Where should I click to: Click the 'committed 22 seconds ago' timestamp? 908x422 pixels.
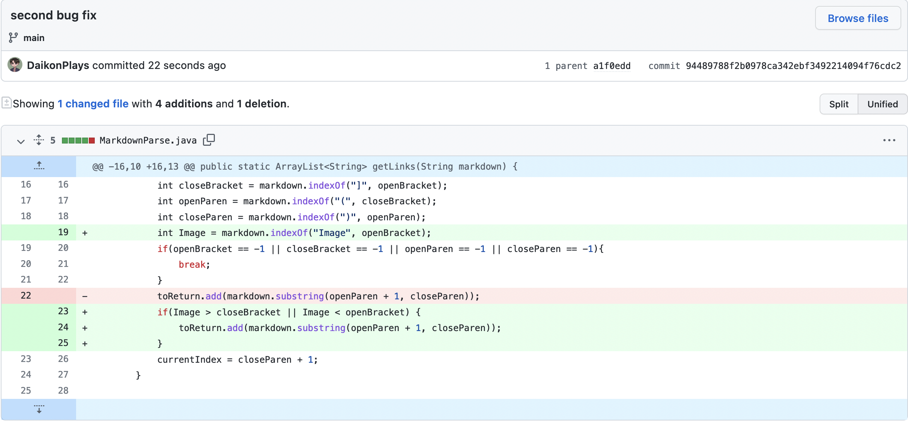(159, 65)
